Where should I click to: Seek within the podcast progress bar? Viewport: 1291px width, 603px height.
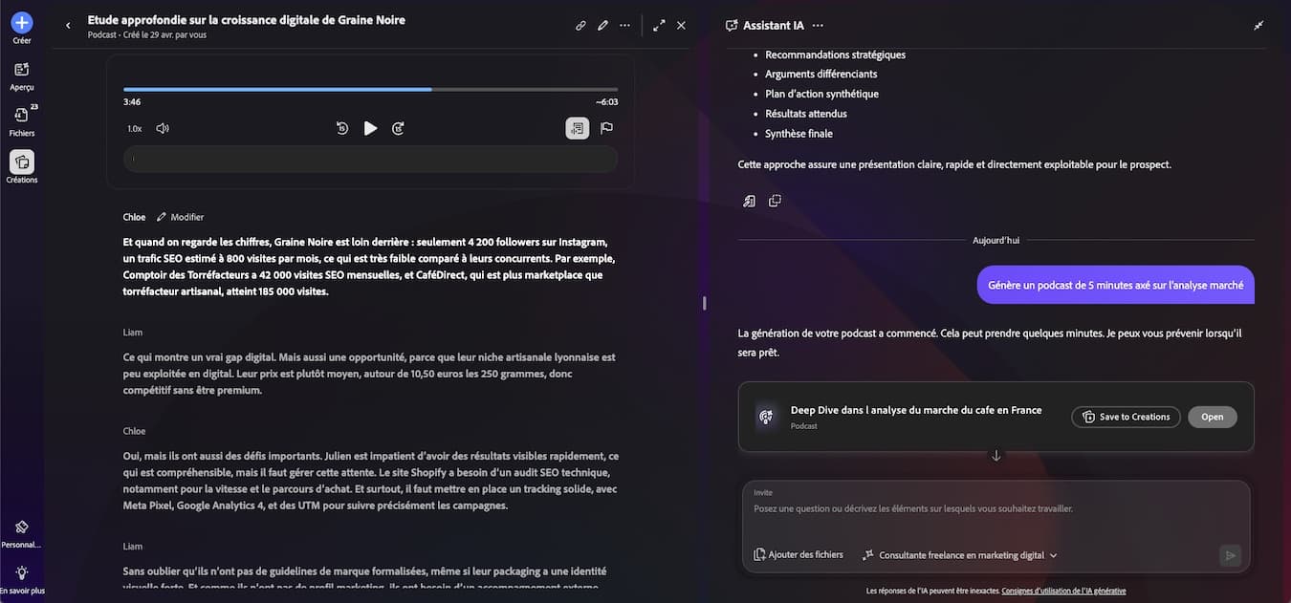pyautogui.click(x=370, y=89)
